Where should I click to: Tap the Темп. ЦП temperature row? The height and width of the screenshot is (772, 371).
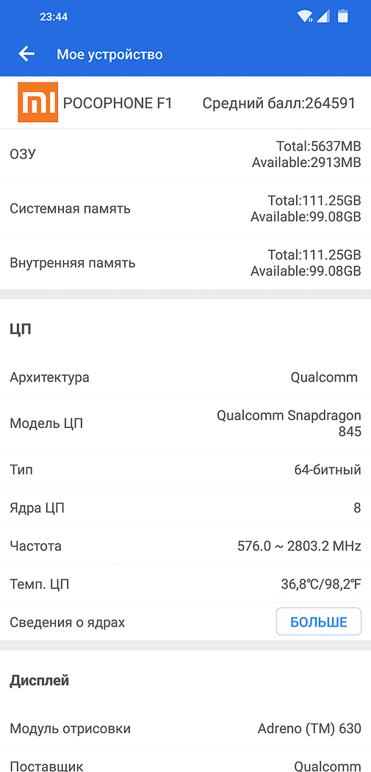pyautogui.click(x=185, y=584)
